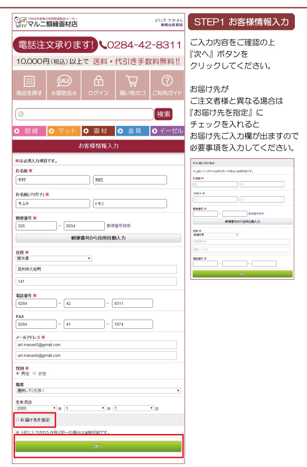
Task: Open the 画材 category tab
Action: point(98,131)
